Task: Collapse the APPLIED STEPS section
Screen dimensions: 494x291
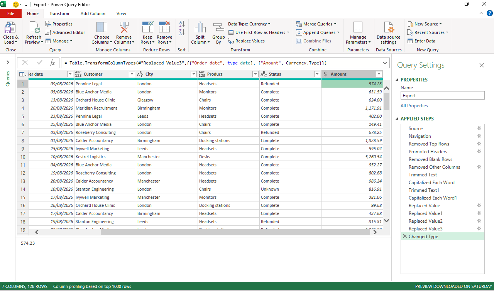Action: 397,119
